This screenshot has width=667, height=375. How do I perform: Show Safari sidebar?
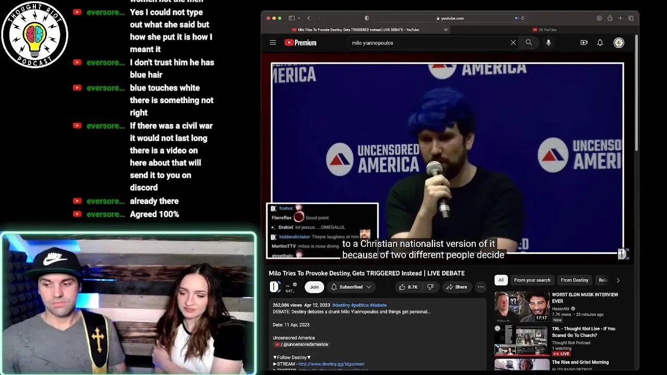[291, 18]
